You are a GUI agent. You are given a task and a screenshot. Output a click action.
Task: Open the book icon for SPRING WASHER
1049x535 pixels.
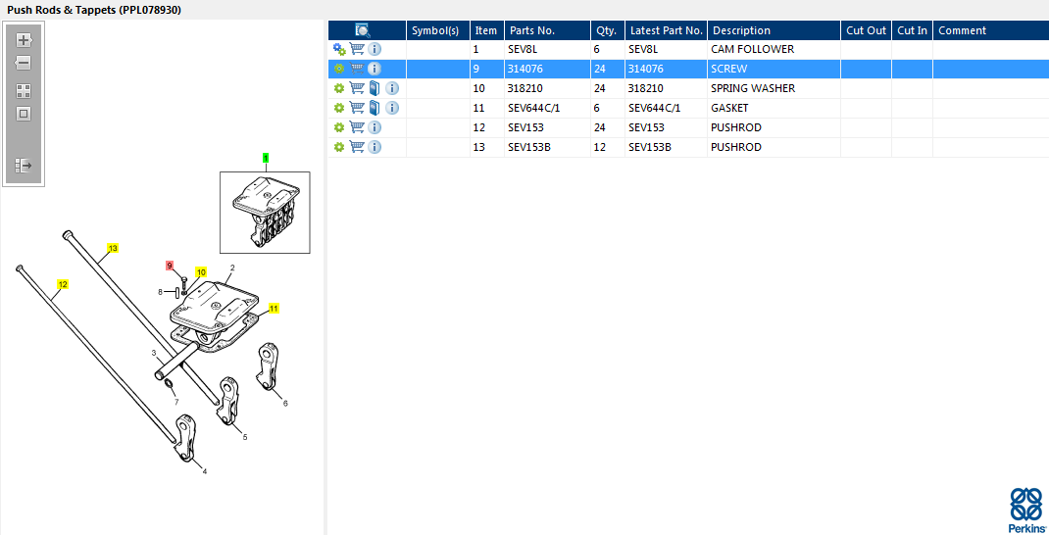point(375,88)
